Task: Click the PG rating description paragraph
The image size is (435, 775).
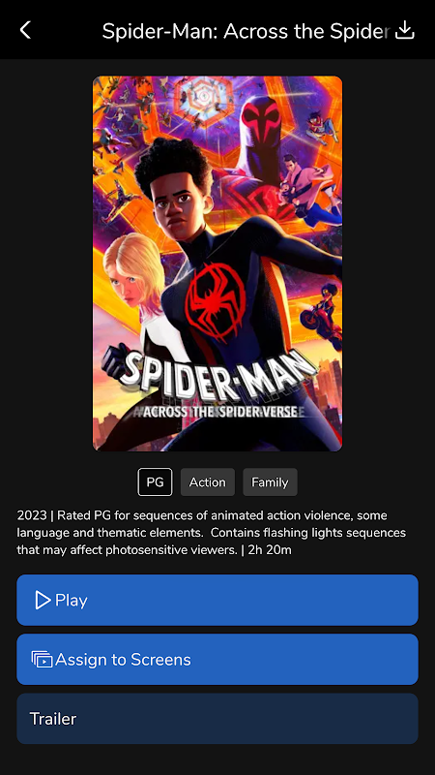Action: point(211,533)
